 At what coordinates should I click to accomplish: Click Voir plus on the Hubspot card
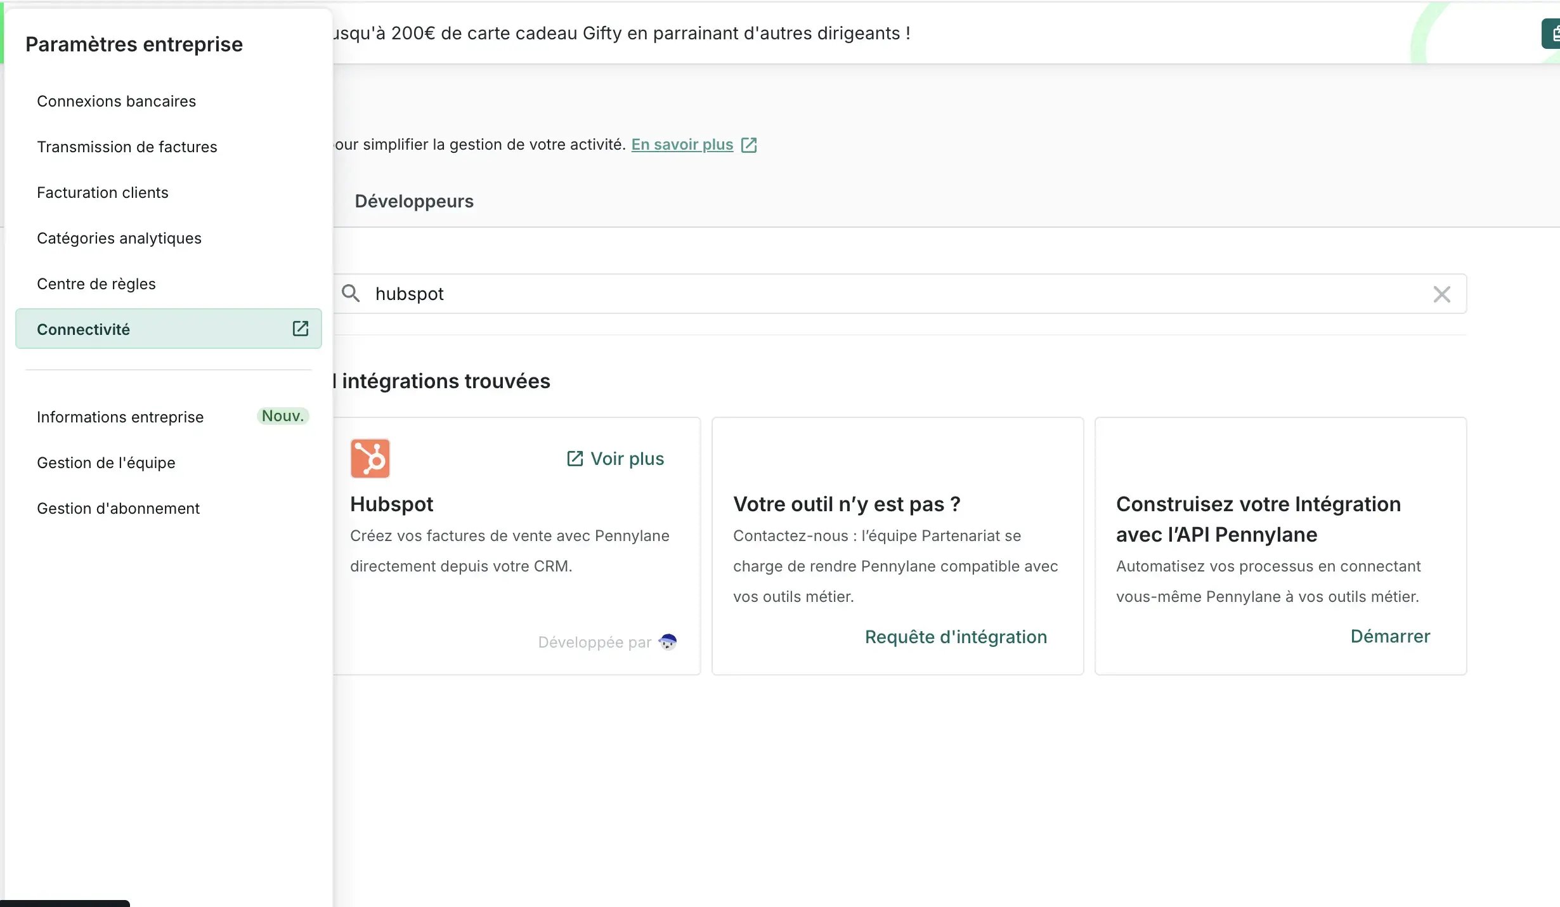[x=615, y=459]
